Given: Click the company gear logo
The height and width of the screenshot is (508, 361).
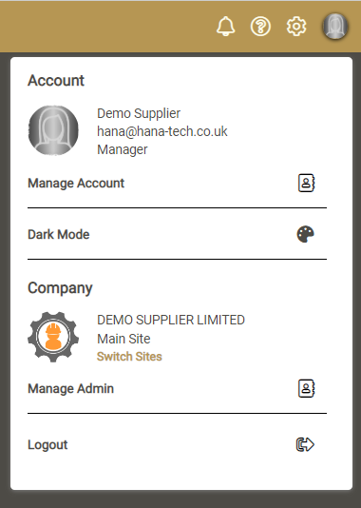Looking at the screenshot, I should click(53, 337).
